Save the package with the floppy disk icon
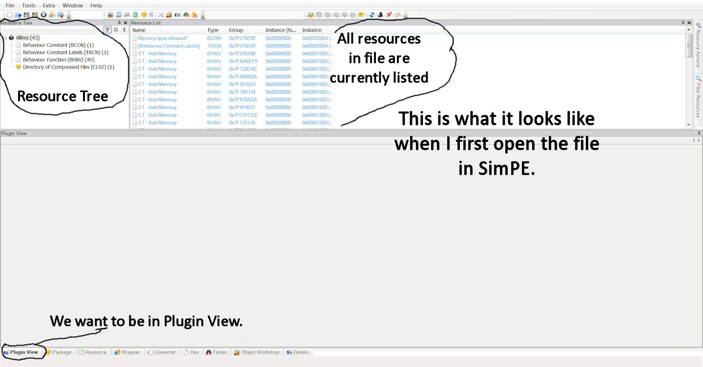Viewport: 703px width, 367px height. 27,15
